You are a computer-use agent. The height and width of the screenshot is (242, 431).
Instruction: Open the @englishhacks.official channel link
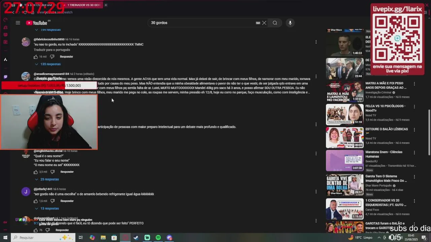[48, 151]
